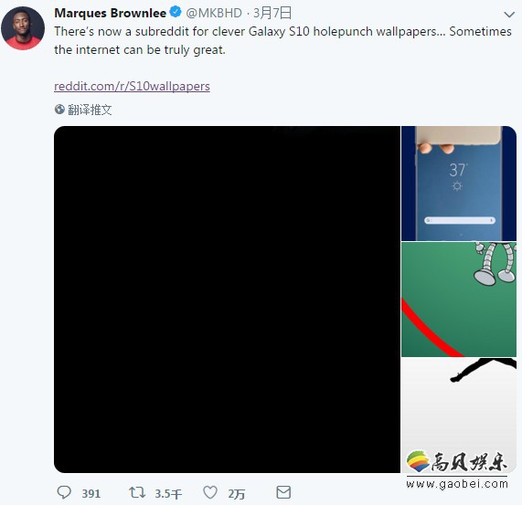Click 翻译推文 to translate the tweet
The image size is (522, 505).
pos(90,110)
